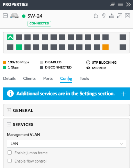Image resolution: width=133 pixels, height=168 pixels.
Task: Close the SW-24 properties panel
Action: click(128, 16)
